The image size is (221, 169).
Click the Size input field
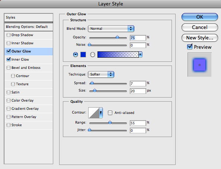click(x=138, y=91)
